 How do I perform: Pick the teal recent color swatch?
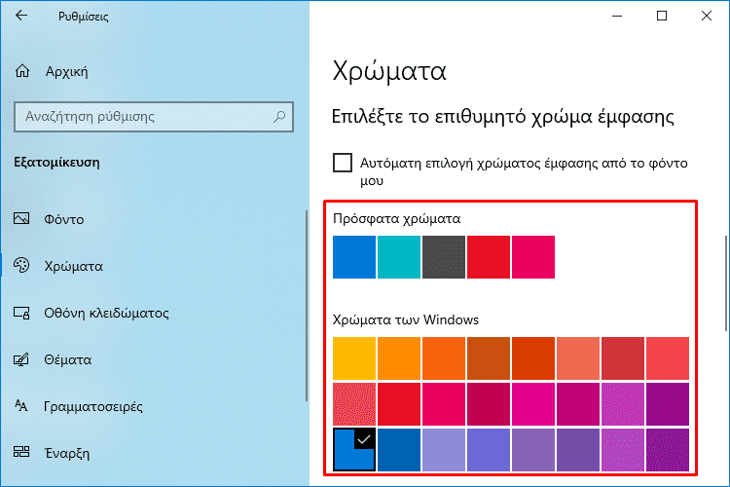[399, 257]
